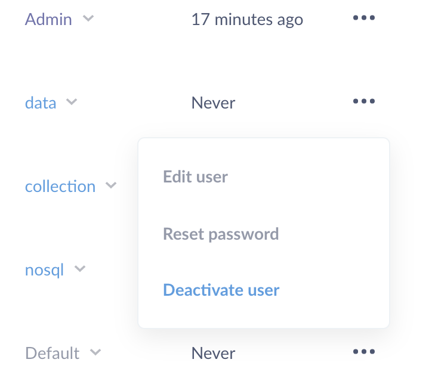
Task: Click the nosql group label
Action: pos(44,270)
